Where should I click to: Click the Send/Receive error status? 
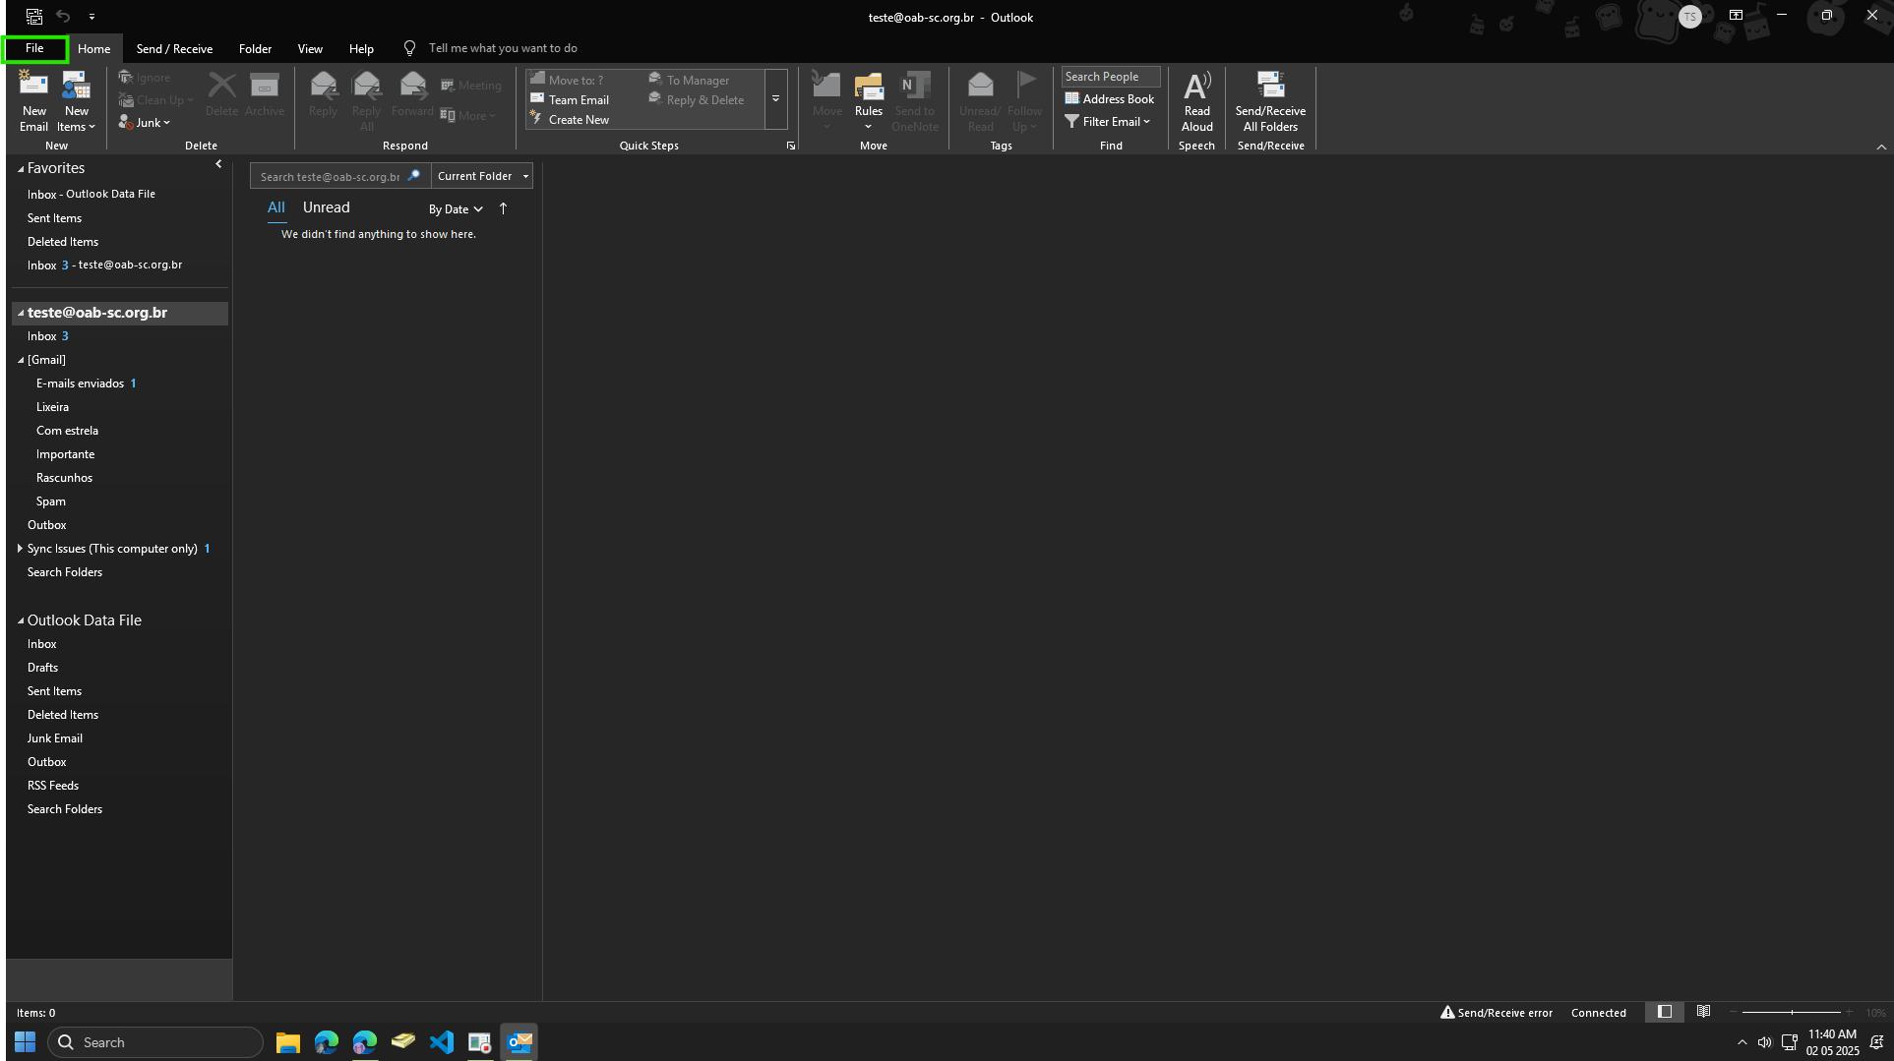[1497, 1013]
